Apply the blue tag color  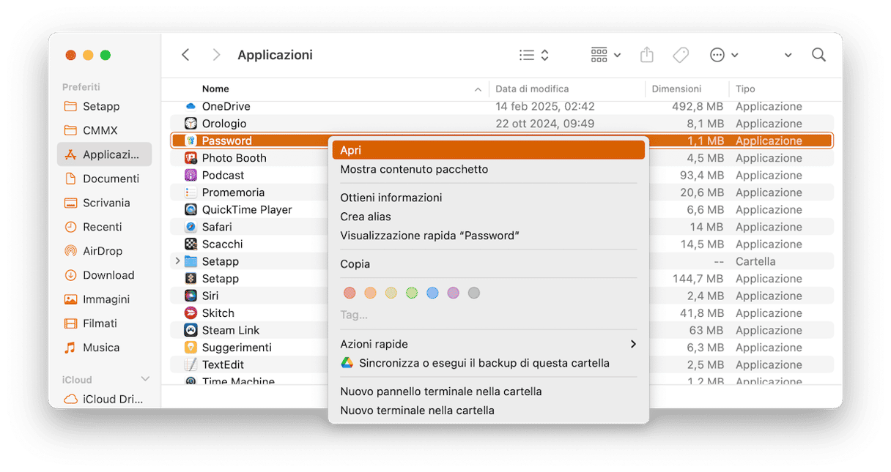[432, 293]
